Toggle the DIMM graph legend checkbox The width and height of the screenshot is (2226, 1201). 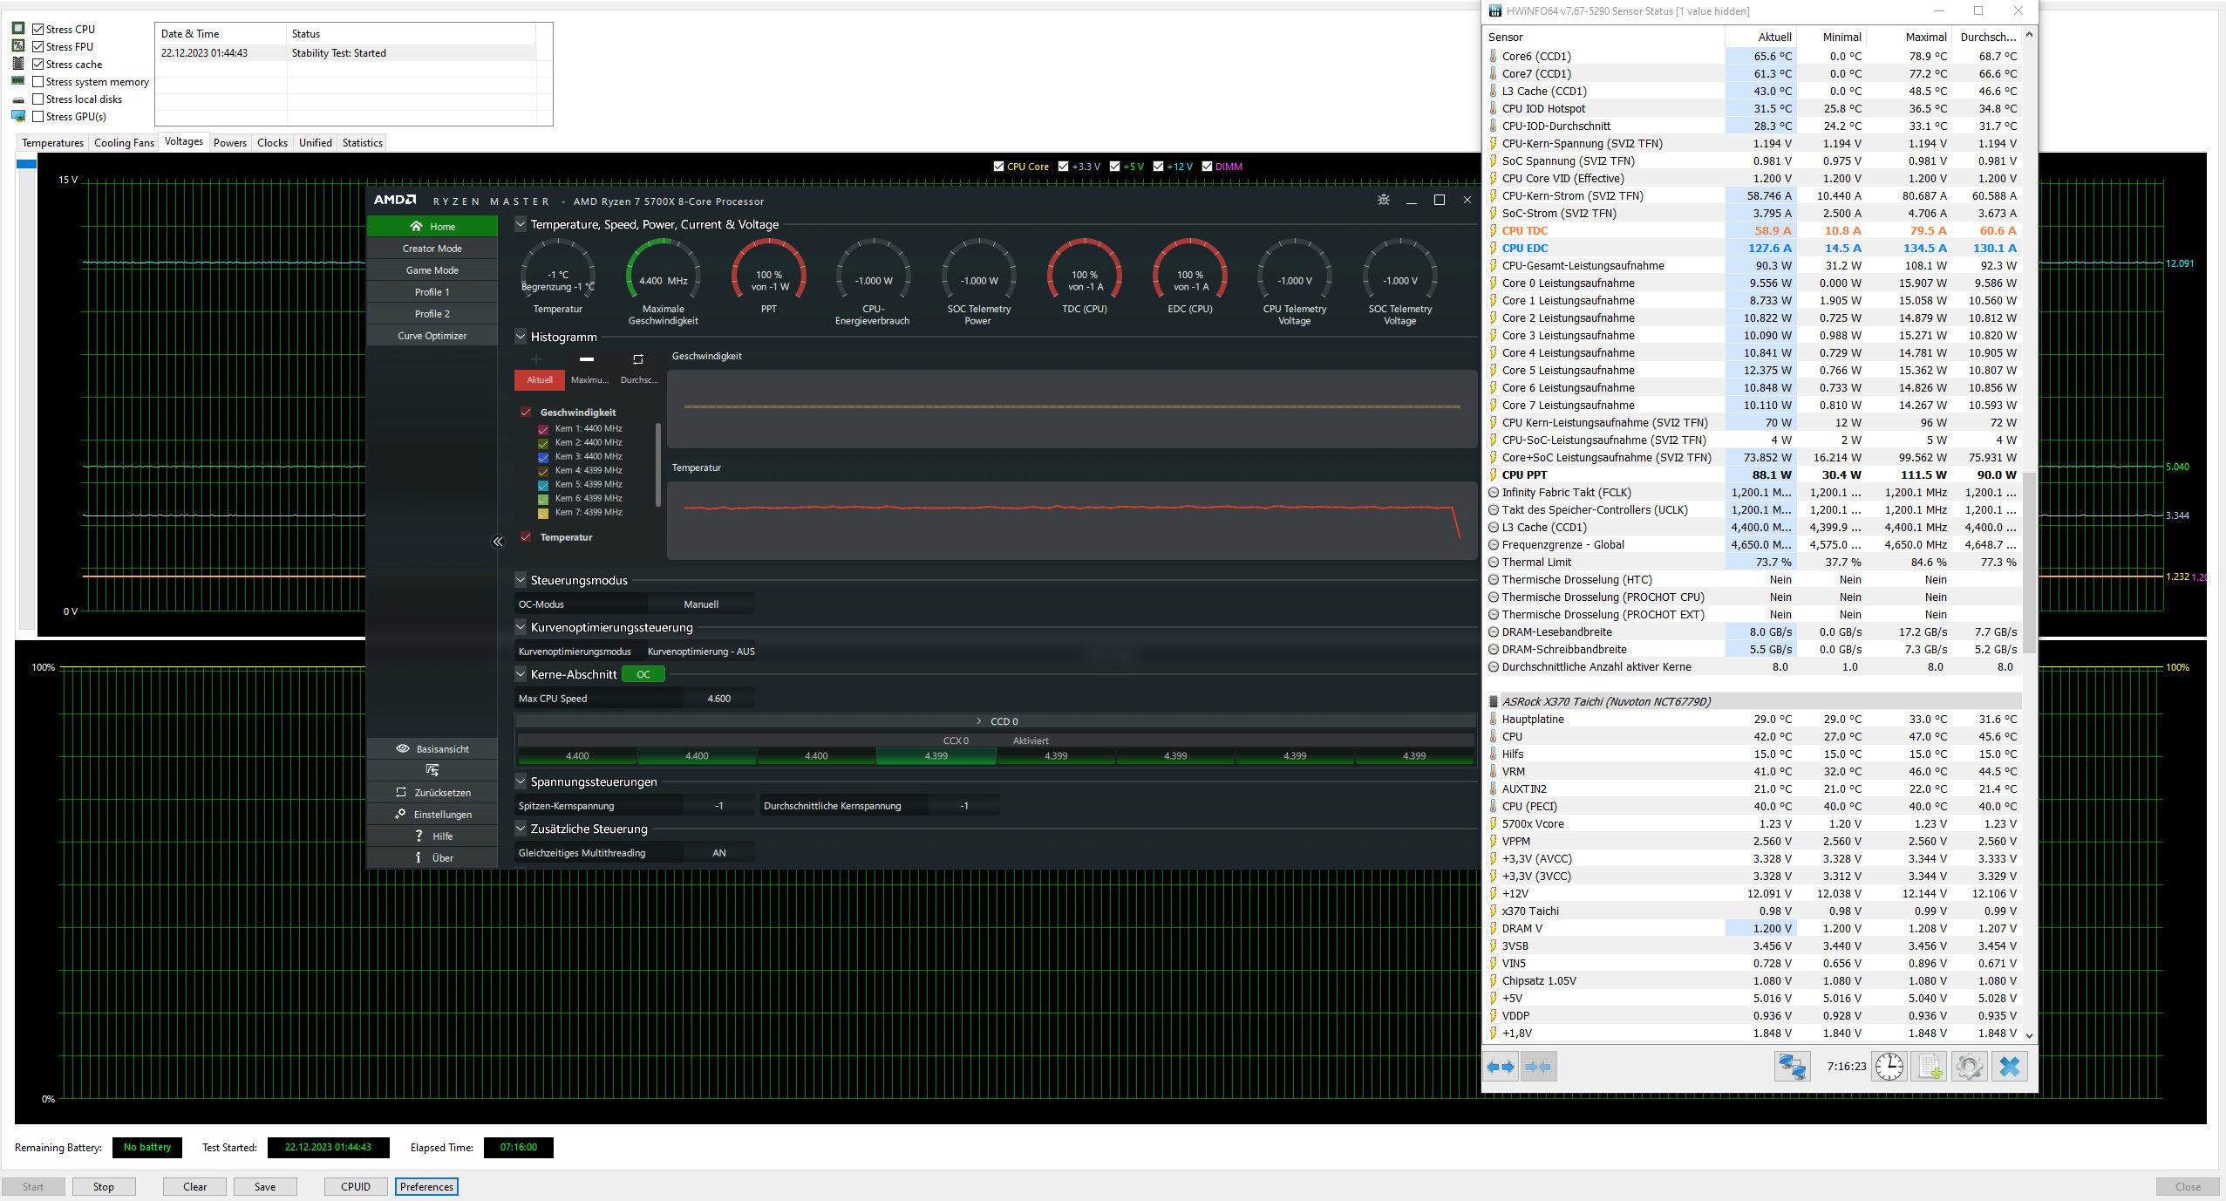[1207, 166]
